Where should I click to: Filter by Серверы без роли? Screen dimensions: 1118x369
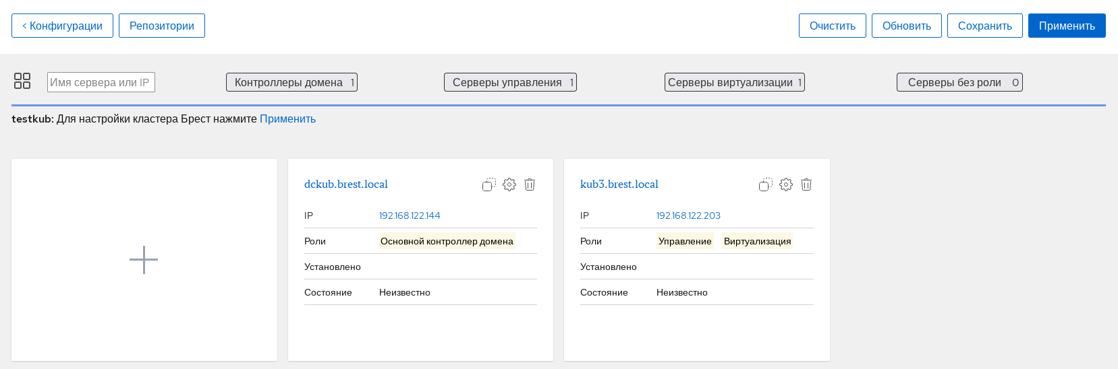click(x=959, y=82)
